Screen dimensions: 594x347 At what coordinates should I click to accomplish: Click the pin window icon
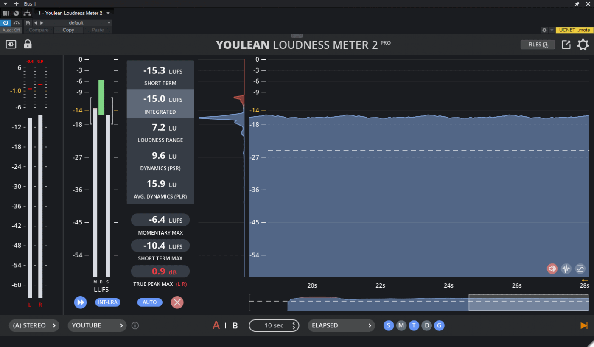tap(577, 4)
